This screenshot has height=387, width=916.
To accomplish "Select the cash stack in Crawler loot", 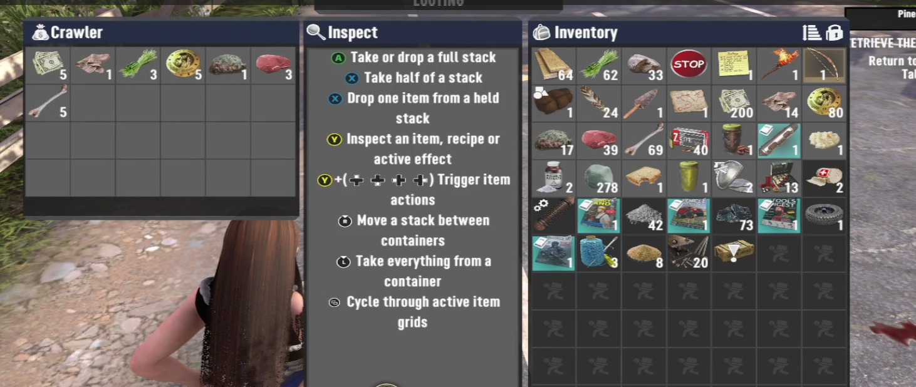I will click(48, 65).
